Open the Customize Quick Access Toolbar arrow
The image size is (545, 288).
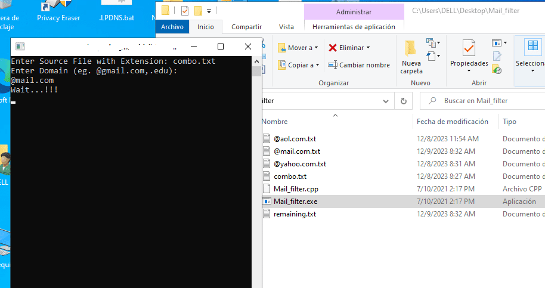pyautogui.click(x=209, y=11)
